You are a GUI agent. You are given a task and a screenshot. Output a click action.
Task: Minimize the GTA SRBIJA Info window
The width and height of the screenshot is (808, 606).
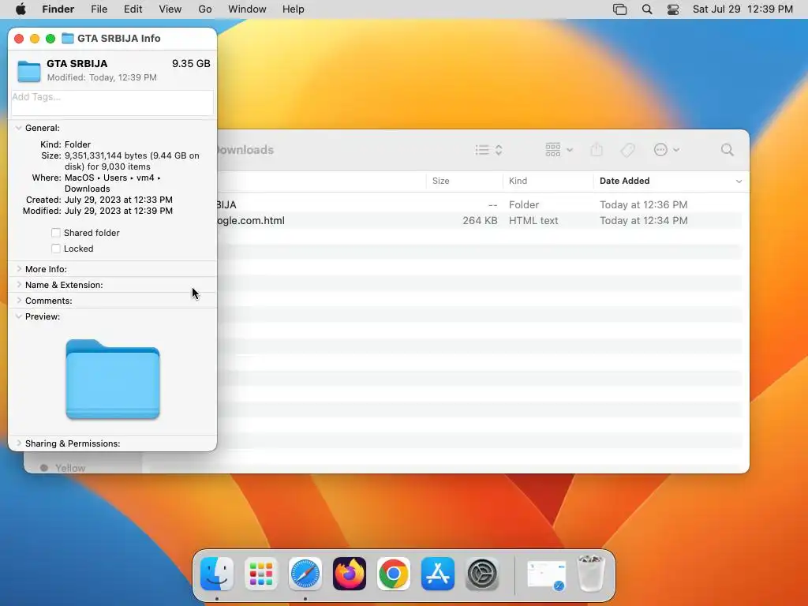[x=35, y=38]
